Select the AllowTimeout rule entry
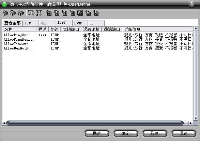Viewport: 200px width, 141px height. click(97, 44)
